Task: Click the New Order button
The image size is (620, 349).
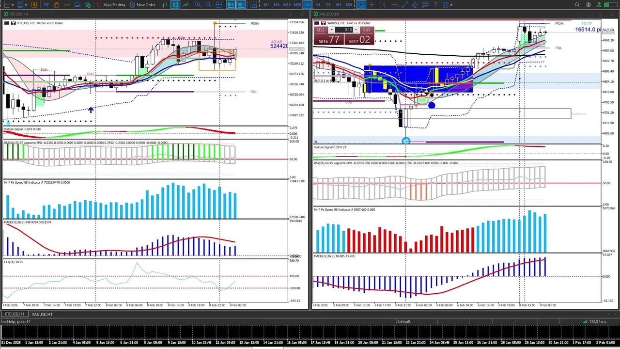Action: [142, 5]
